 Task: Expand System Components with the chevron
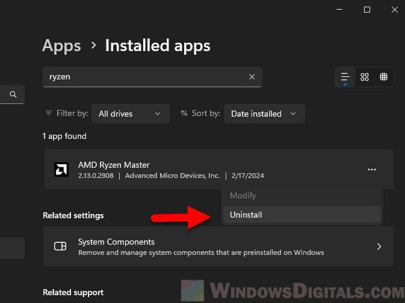click(379, 246)
